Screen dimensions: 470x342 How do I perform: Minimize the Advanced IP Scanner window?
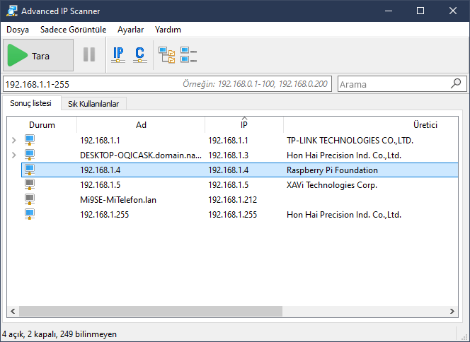pyautogui.click(x=389, y=11)
